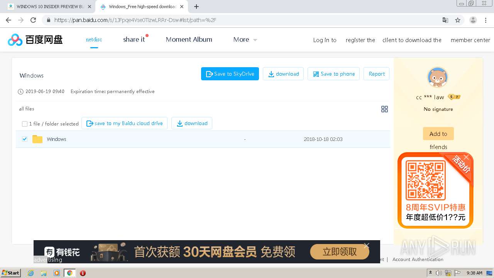494x278 pixels.
Task: Select the netdisc tab
Action: point(94,39)
